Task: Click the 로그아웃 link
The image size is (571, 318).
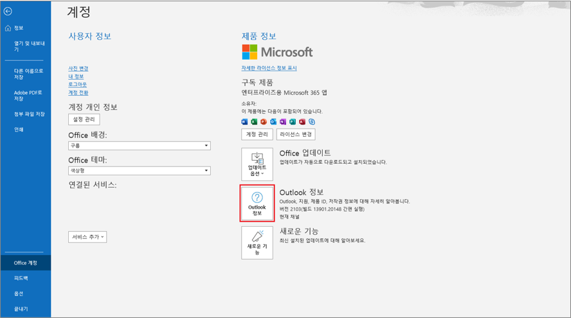Action: click(78, 84)
